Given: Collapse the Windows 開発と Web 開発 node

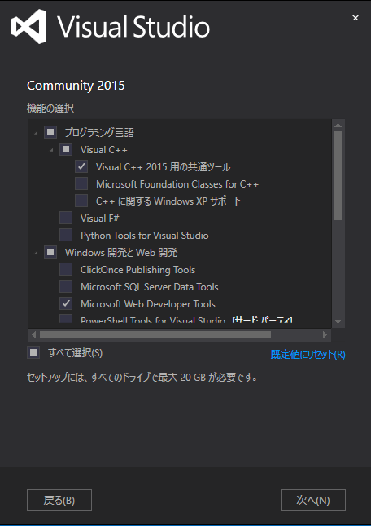Looking at the screenshot, I should 36,254.
